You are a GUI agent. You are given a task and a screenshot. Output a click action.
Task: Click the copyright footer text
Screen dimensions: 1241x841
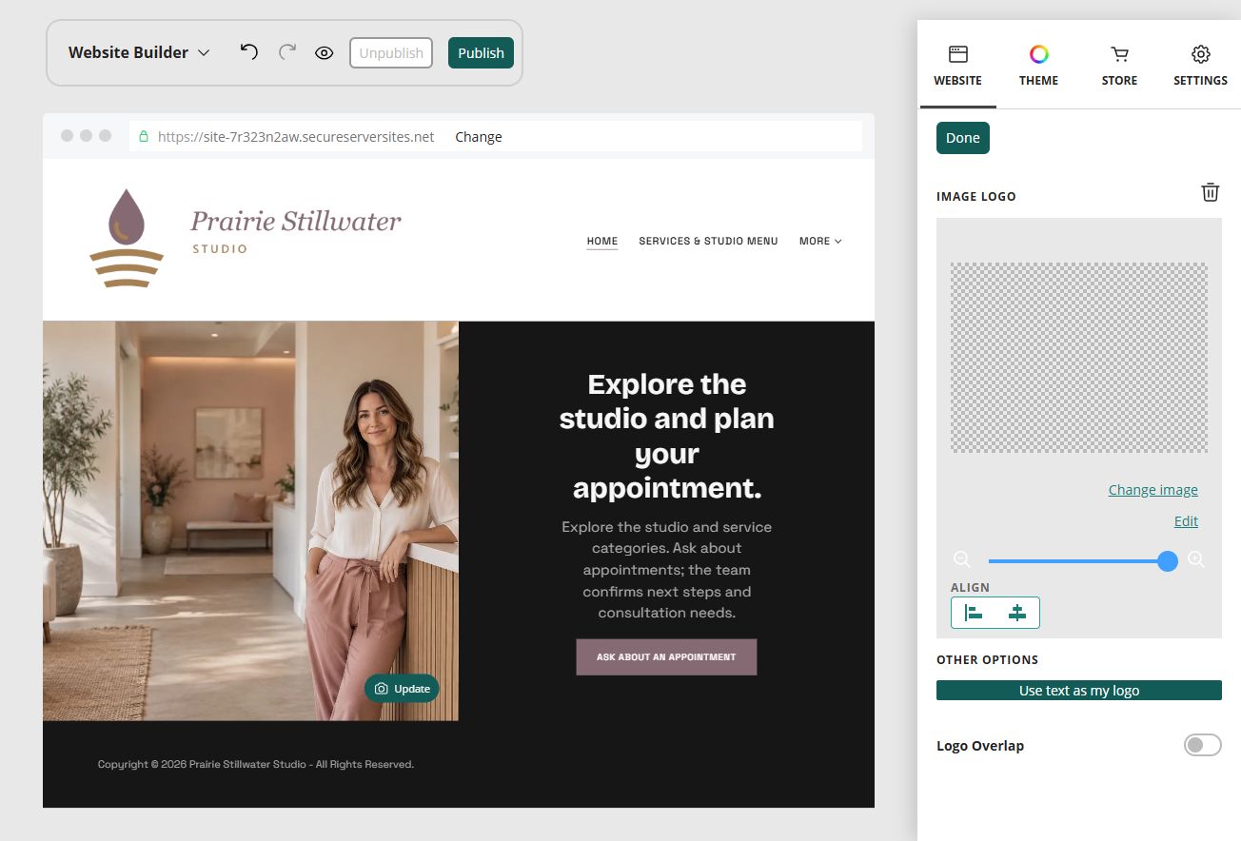pyautogui.click(x=256, y=764)
